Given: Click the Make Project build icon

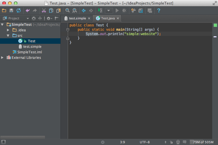Looking at the screenshot, I should pos(100,11).
